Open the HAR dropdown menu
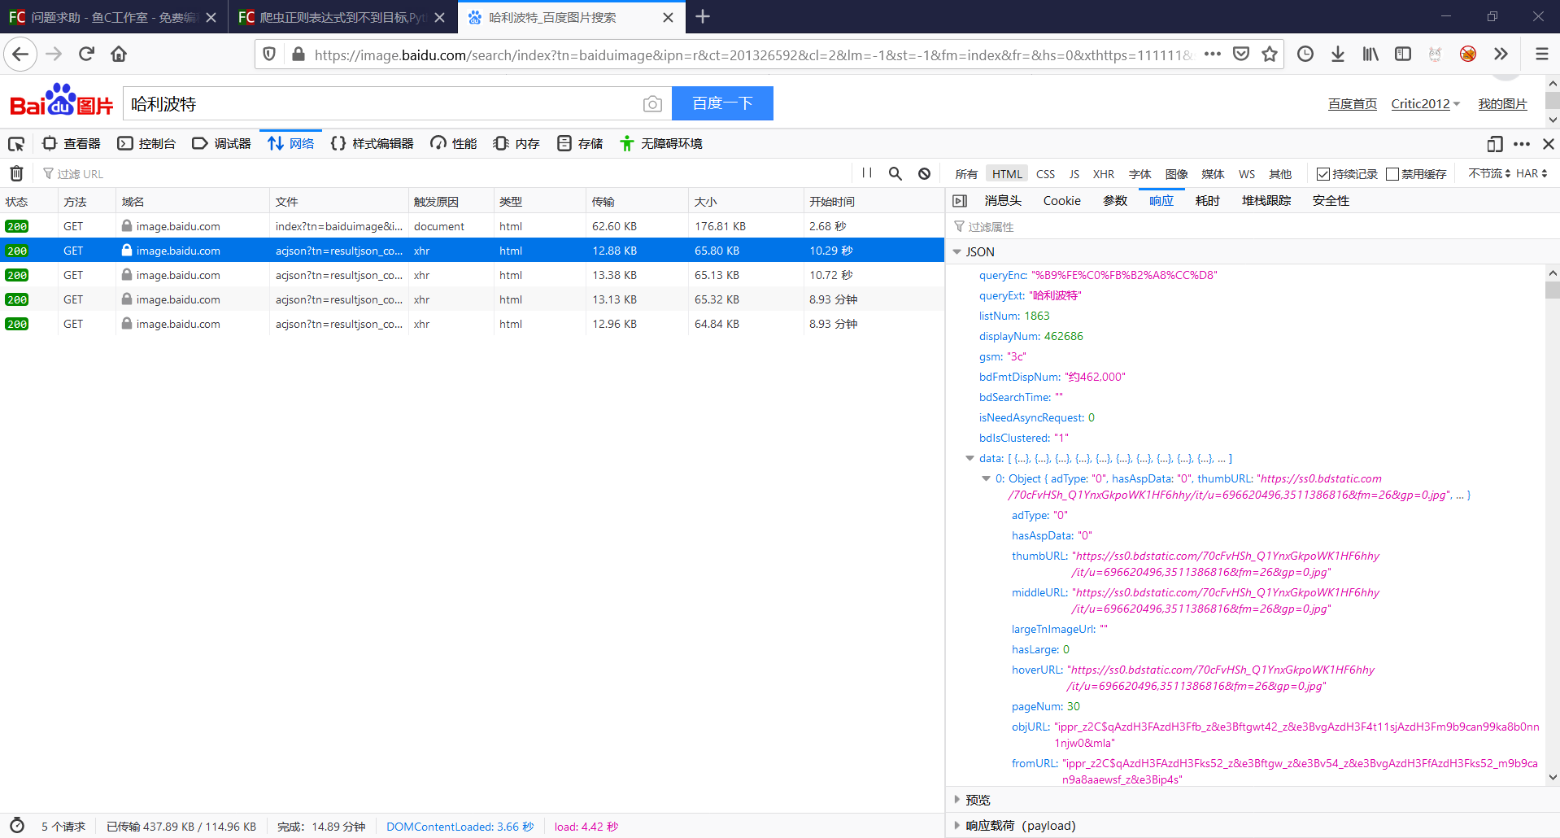Screen dimensions: 1560x838 pyautogui.click(x=1532, y=173)
